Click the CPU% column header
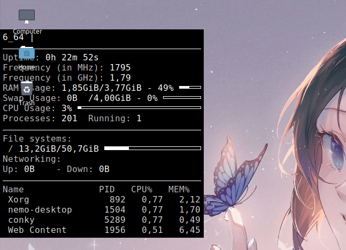Image resolution: width=346 pixels, height=250 pixels. [x=141, y=189]
